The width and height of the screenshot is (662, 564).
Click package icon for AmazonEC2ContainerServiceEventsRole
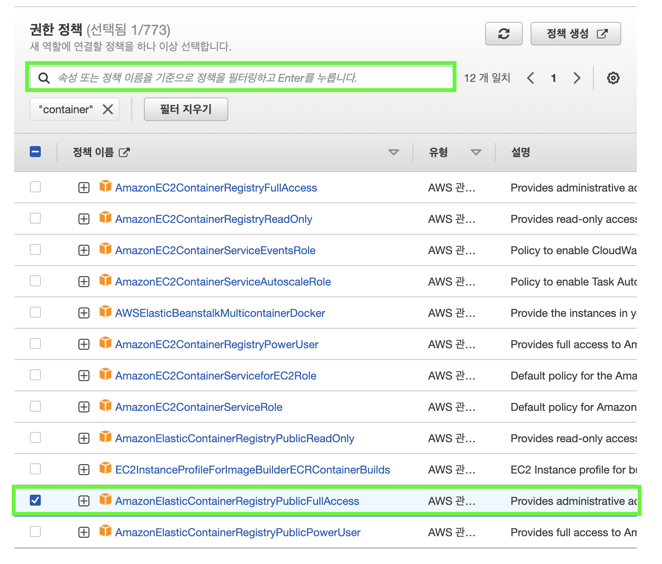coord(105,249)
